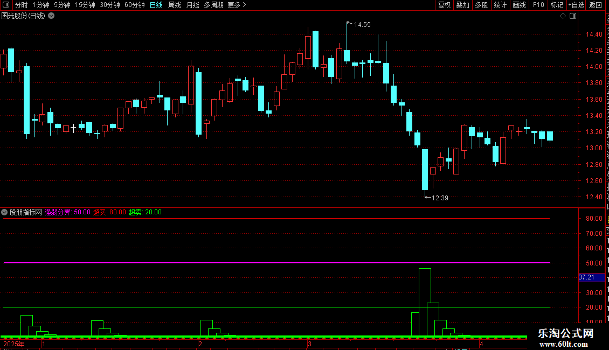Select the 60分钟 period tab
609x350 pixels.
pyautogui.click(x=135, y=5)
